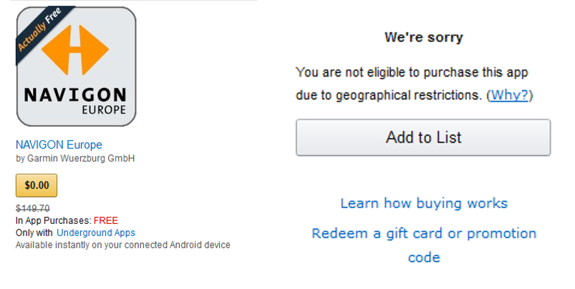Click the Add to List button
The width and height of the screenshot is (575, 289).
[423, 137]
